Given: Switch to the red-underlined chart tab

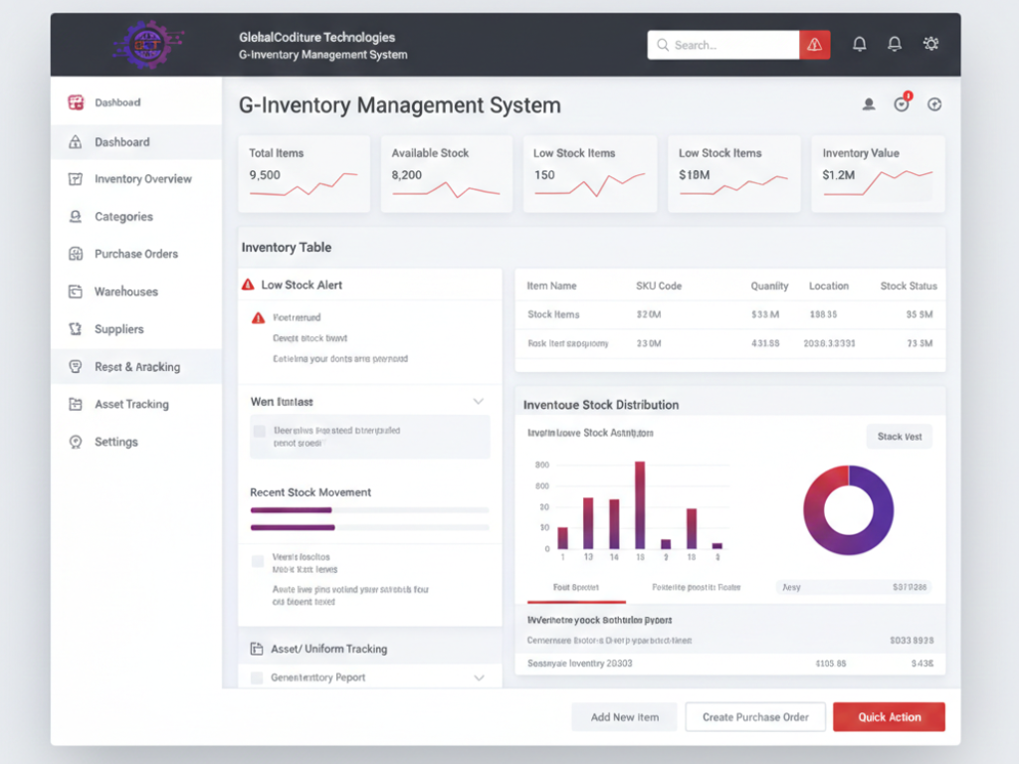Looking at the screenshot, I should click(x=576, y=588).
